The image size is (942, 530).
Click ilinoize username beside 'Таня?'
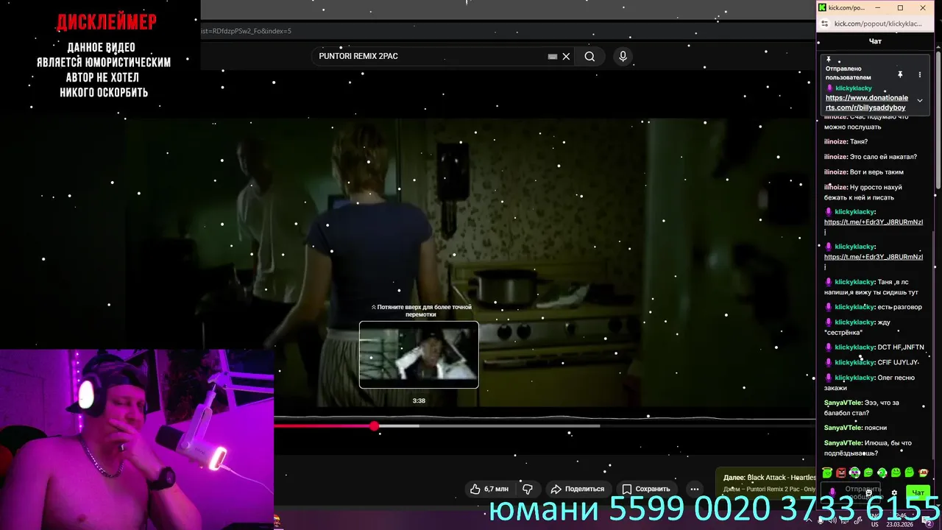[835, 141]
